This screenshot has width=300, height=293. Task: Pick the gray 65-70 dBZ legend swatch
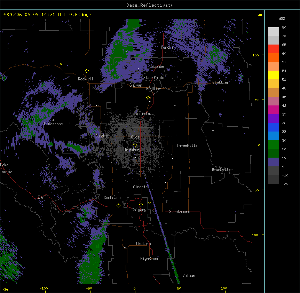tap(274, 40)
